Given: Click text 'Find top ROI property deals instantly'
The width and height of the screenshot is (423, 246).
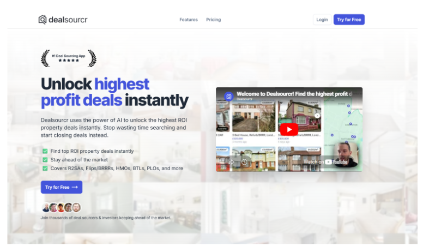Looking at the screenshot, I should (92, 151).
